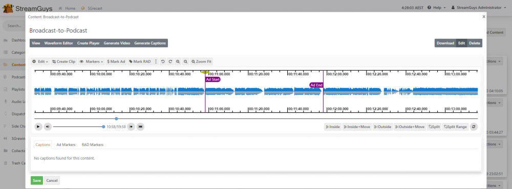This screenshot has width=512, height=189.
Task: Open SGrecast link in the top bar
Action: click(x=92, y=8)
